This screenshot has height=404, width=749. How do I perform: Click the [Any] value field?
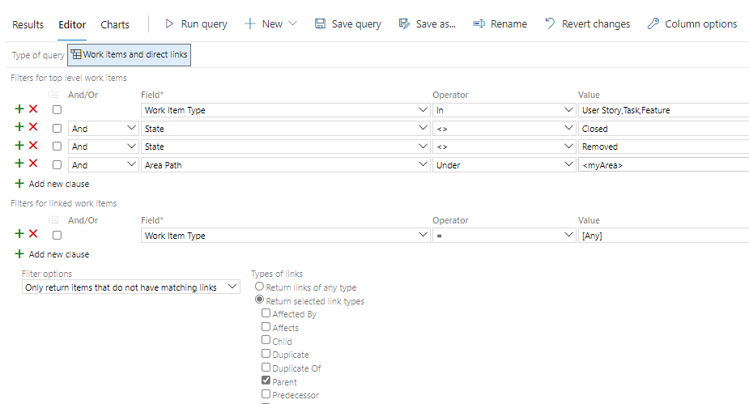(x=663, y=236)
